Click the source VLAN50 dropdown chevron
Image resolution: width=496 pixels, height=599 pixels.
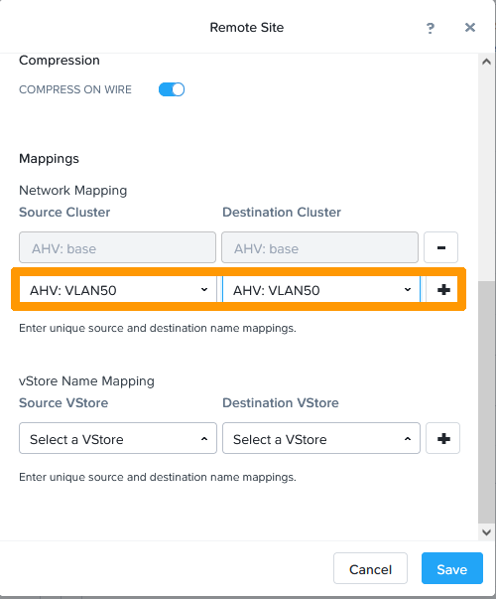point(204,290)
